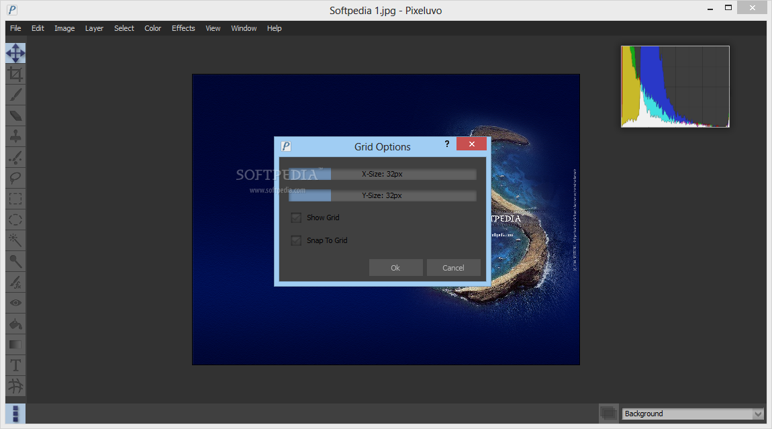Click Pixeluvo logo in main title bar
The image size is (772, 429).
(12, 10)
